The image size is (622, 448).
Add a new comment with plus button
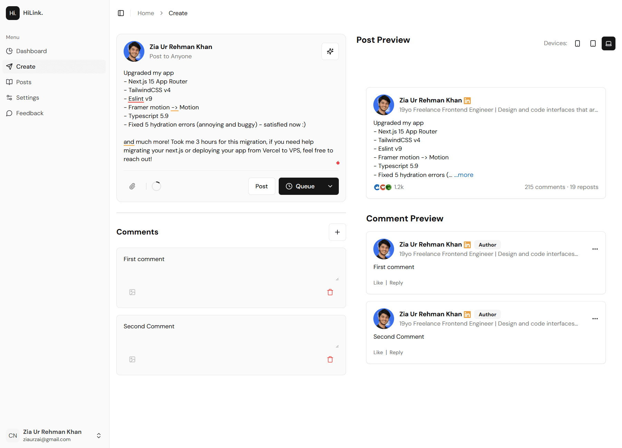337,232
